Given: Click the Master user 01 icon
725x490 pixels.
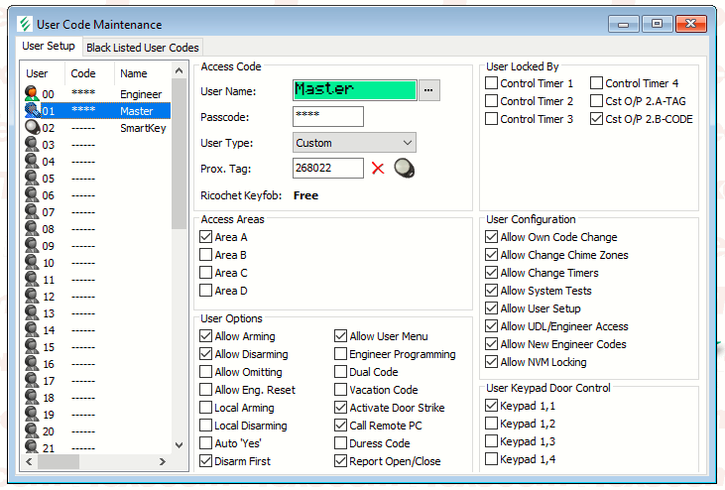Looking at the screenshot, I should click(x=32, y=111).
